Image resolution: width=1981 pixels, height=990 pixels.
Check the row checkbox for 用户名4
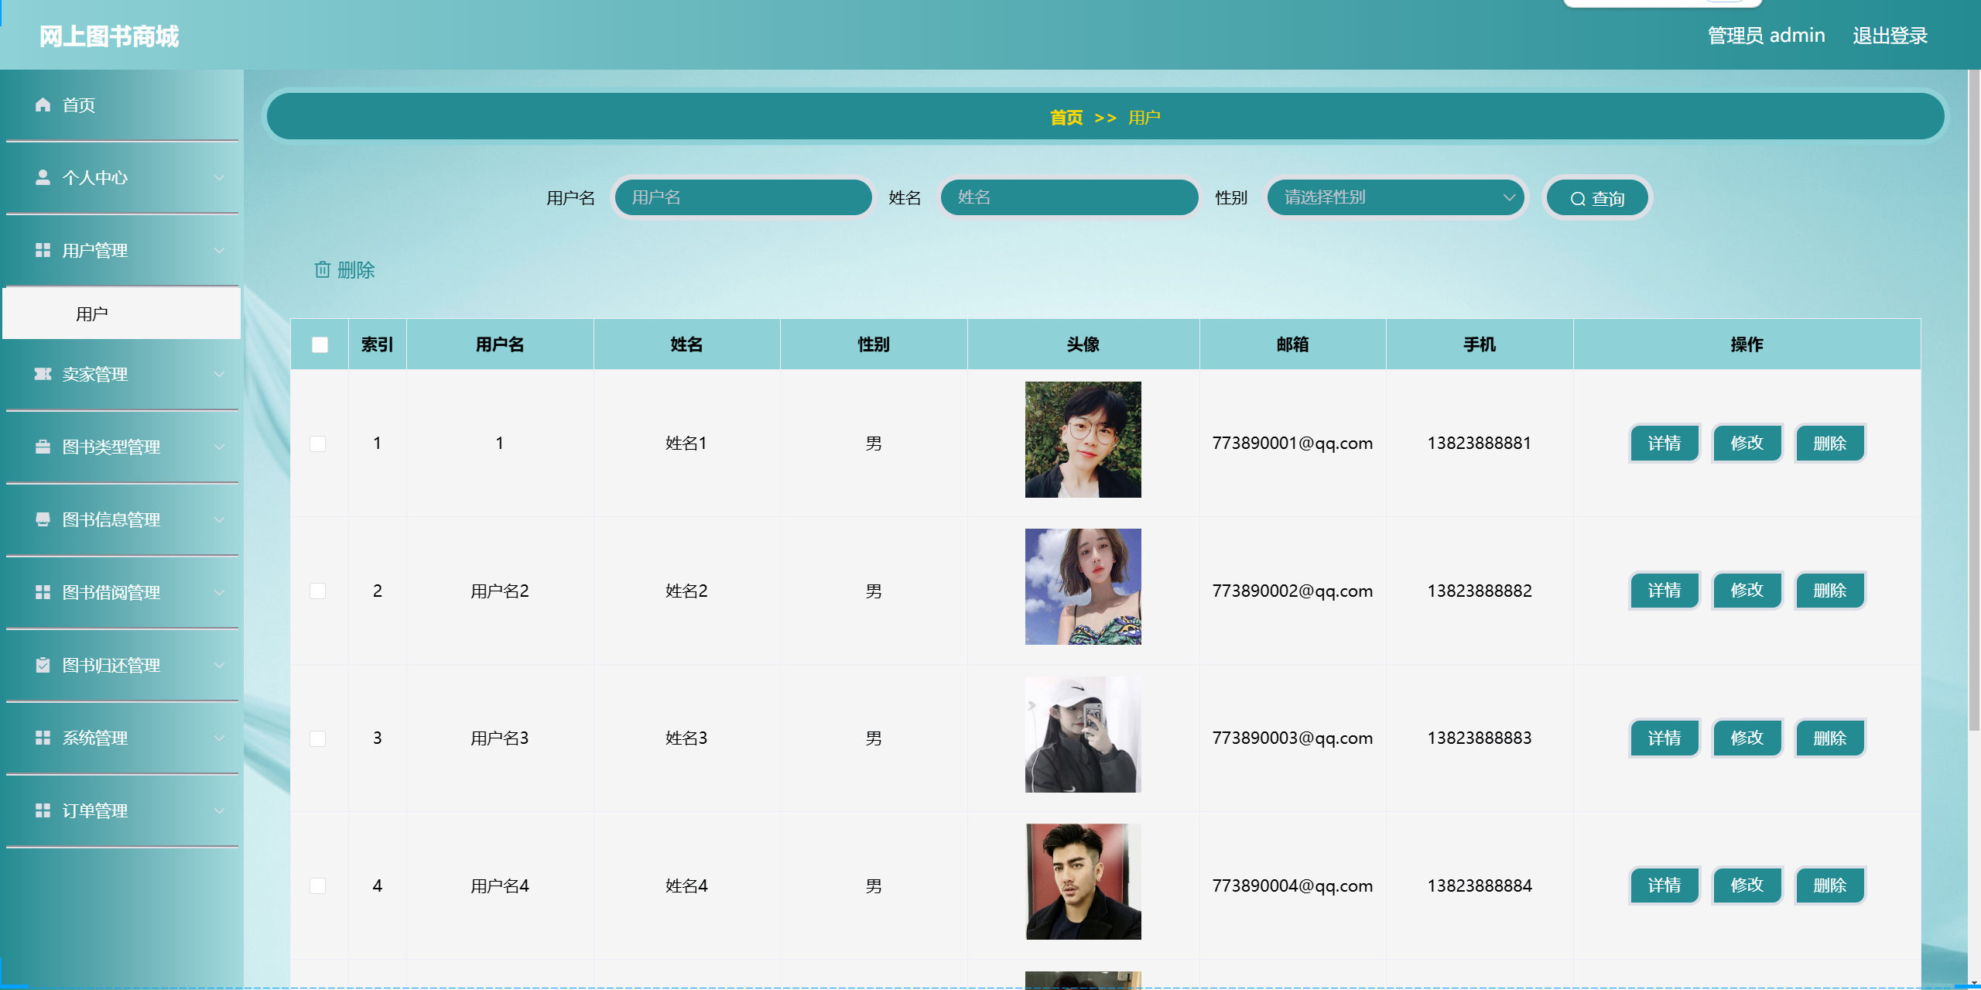click(318, 886)
